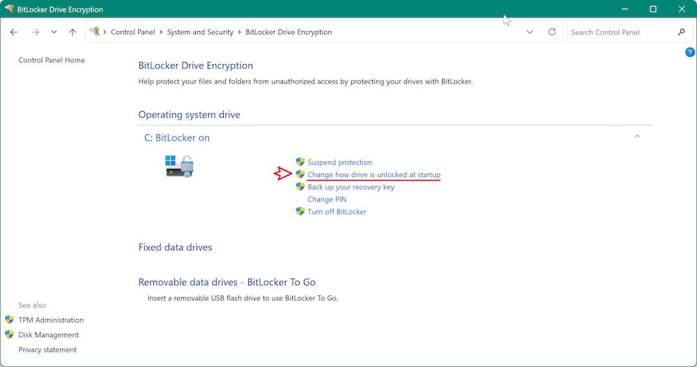Click C: BitLocker on heading
Viewport: 697px width, 367px height.
point(177,138)
